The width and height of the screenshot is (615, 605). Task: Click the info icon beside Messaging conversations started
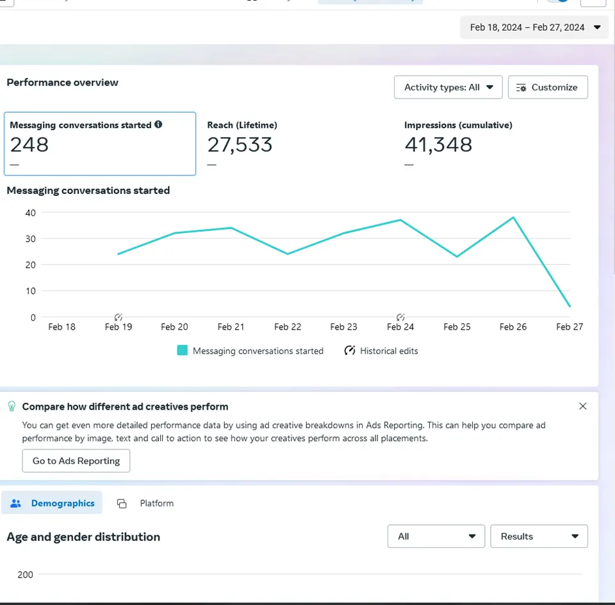158,125
